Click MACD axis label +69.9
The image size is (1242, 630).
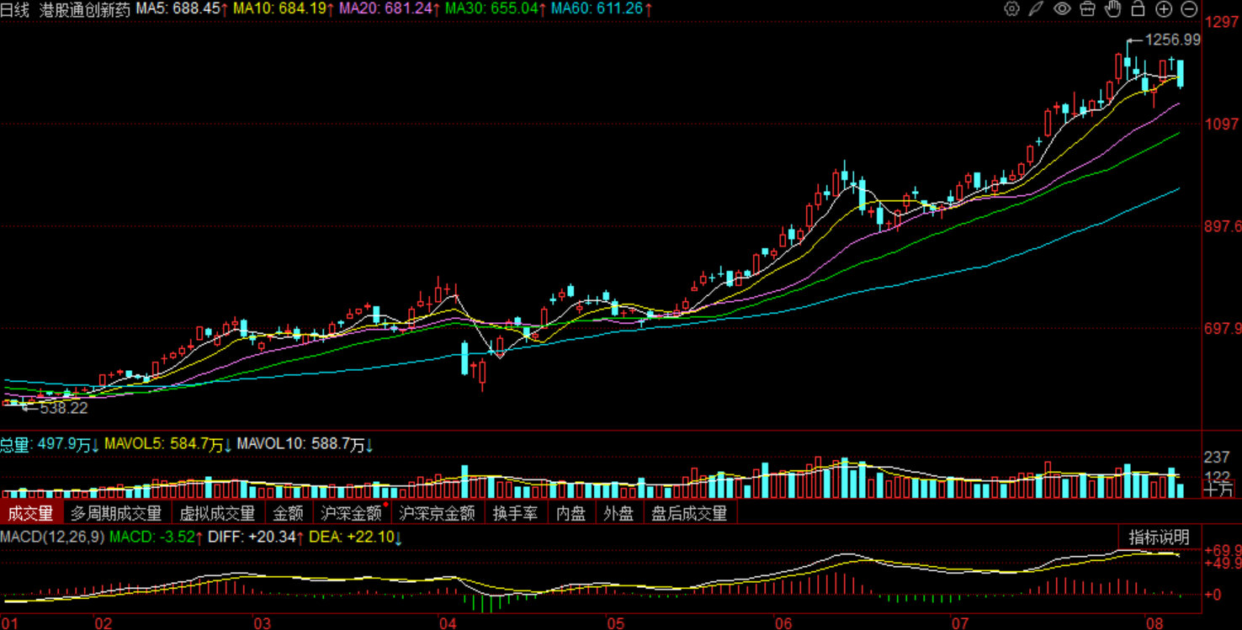click(1223, 550)
